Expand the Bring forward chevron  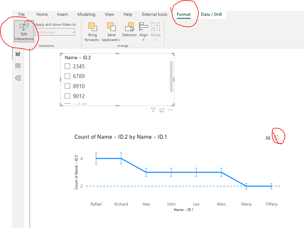pos(98,40)
